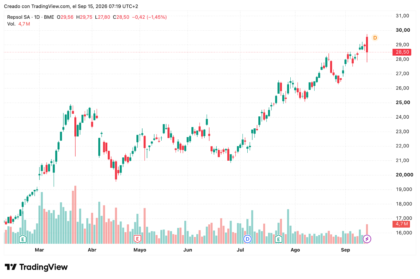Click the '30,00' price axis label
420x279 pixels.
click(403, 30)
